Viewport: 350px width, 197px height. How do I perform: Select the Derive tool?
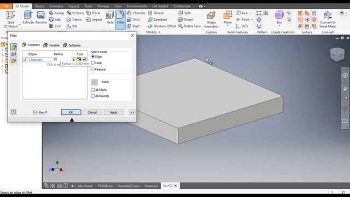(x=74, y=20)
